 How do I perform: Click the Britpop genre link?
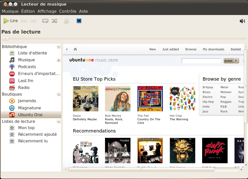[x=208, y=87]
